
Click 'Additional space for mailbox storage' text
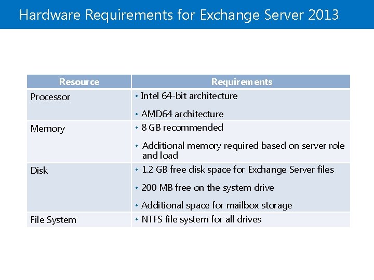[217, 205]
